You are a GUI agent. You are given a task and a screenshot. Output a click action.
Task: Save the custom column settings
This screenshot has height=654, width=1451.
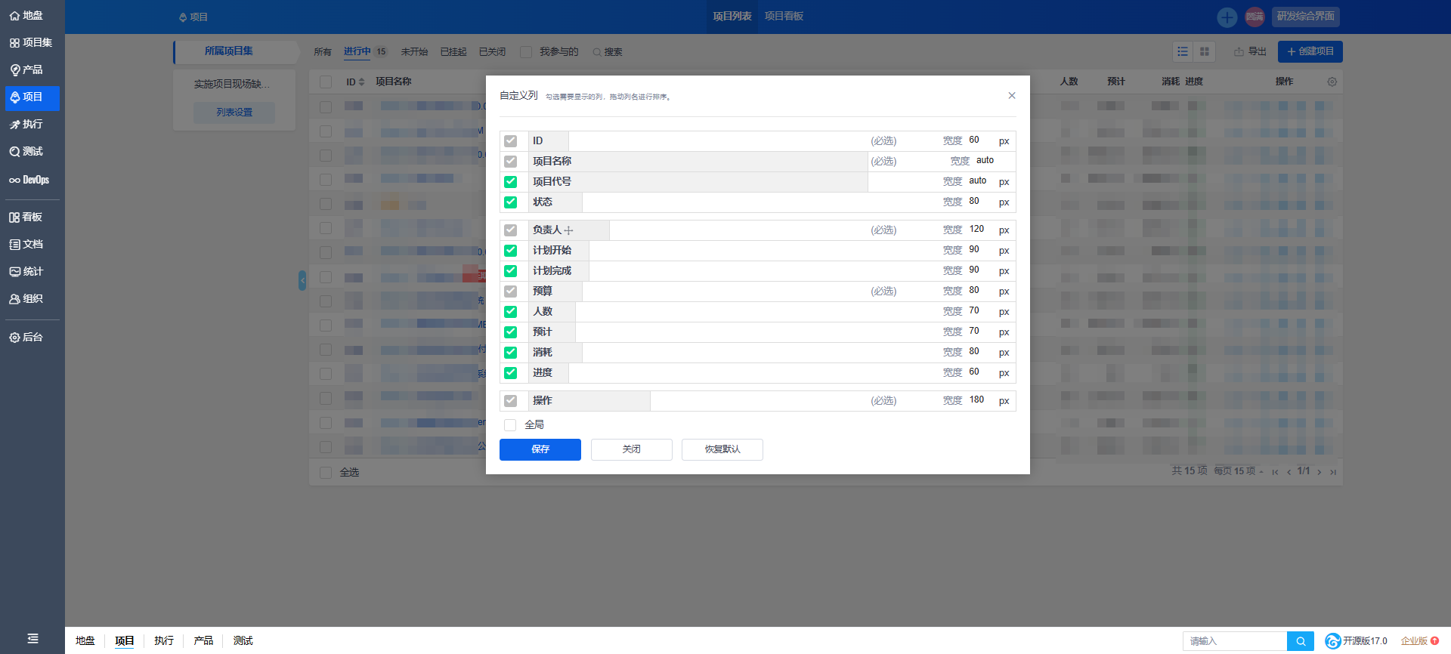point(540,449)
